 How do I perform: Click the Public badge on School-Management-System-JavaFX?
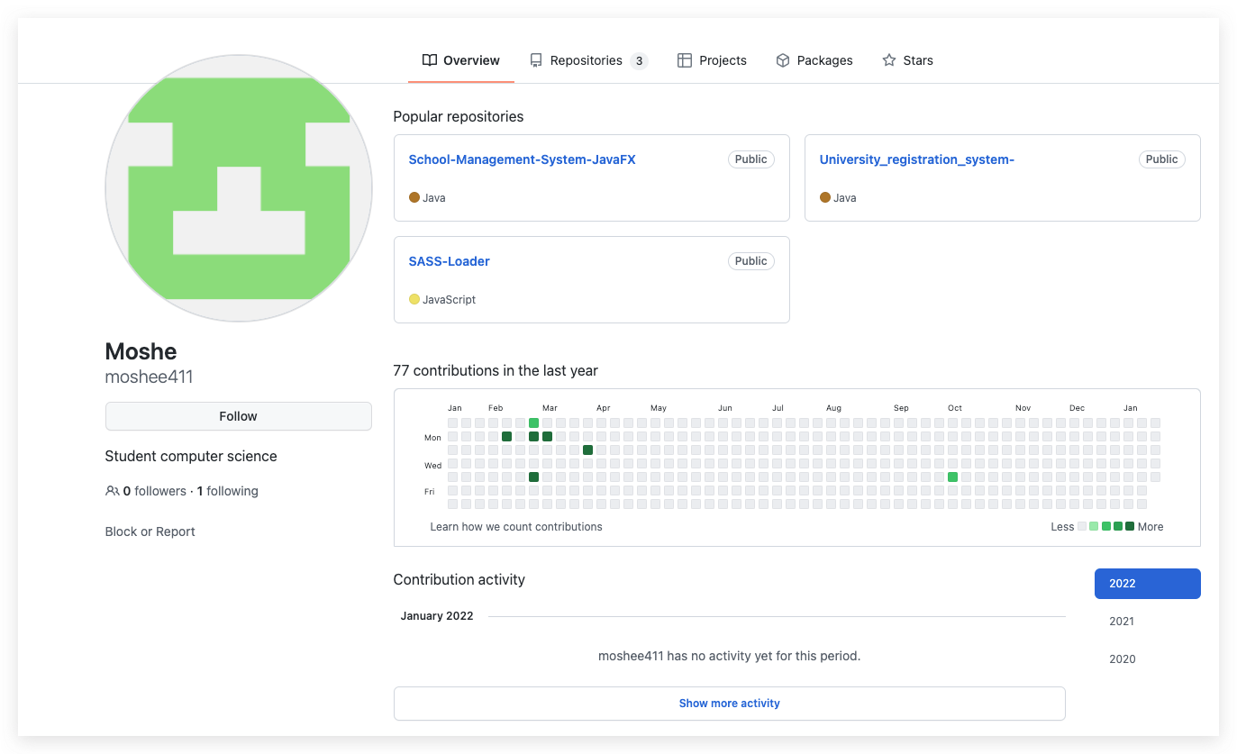[x=751, y=159]
